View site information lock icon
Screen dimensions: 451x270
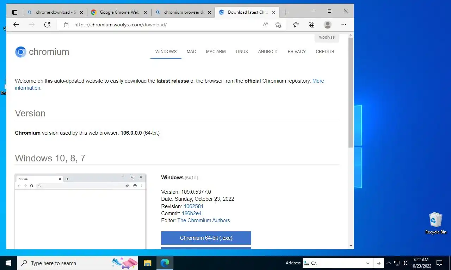66,25
